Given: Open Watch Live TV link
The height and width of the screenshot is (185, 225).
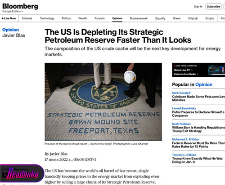Looking at the screenshot, I should click(x=183, y=70).
